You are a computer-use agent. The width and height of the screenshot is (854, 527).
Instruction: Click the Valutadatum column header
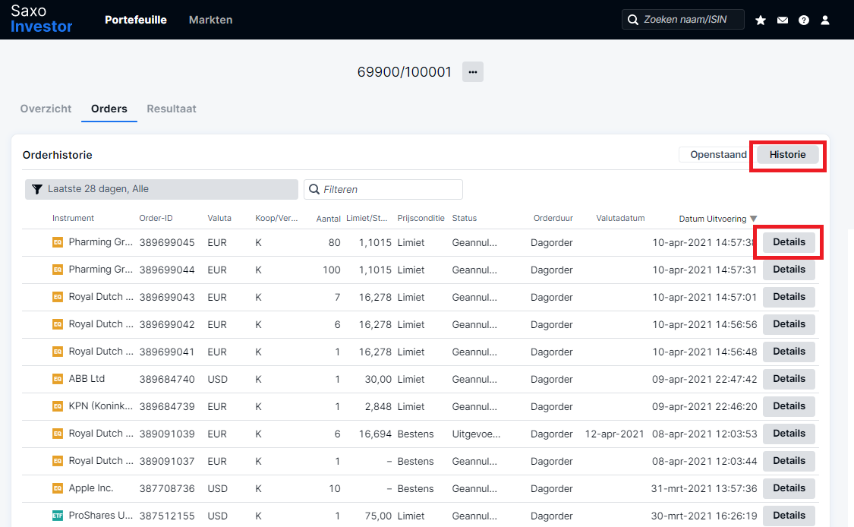[620, 218]
